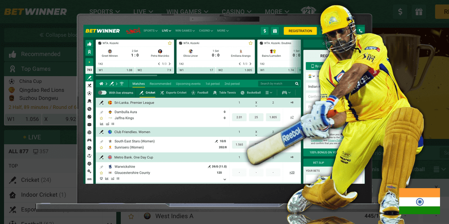
Task: Click the phone icon in laptop header
Action: [361, 31]
